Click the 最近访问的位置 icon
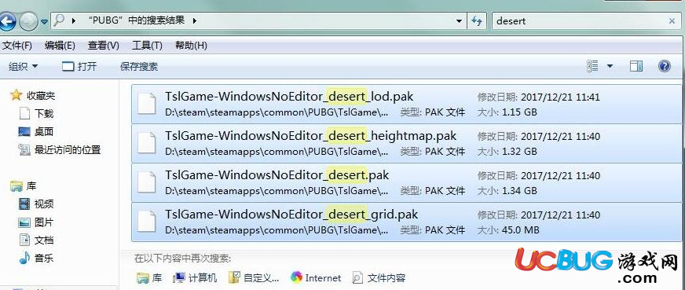 pyautogui.click(x=24, y=150)
